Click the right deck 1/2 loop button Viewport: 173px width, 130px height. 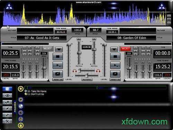148,47
